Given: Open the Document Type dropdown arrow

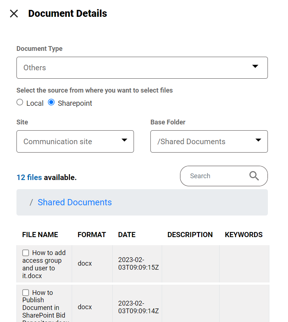Looking at the screenshot, I should pyautogui.click(x=255, y=67).
